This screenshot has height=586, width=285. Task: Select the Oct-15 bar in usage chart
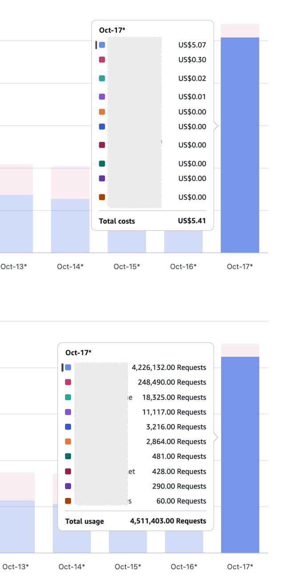coord(128,542)
